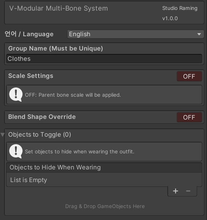Click the Objects to Toggle (0) header
This screenshot has width=207, height=220.
(39, 134)
